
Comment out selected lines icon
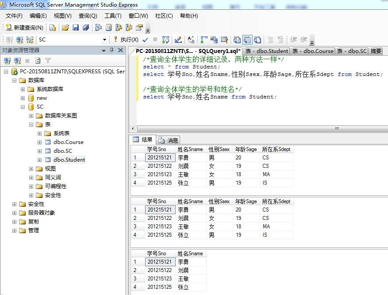pyautogui.click(x=270, y=40)
